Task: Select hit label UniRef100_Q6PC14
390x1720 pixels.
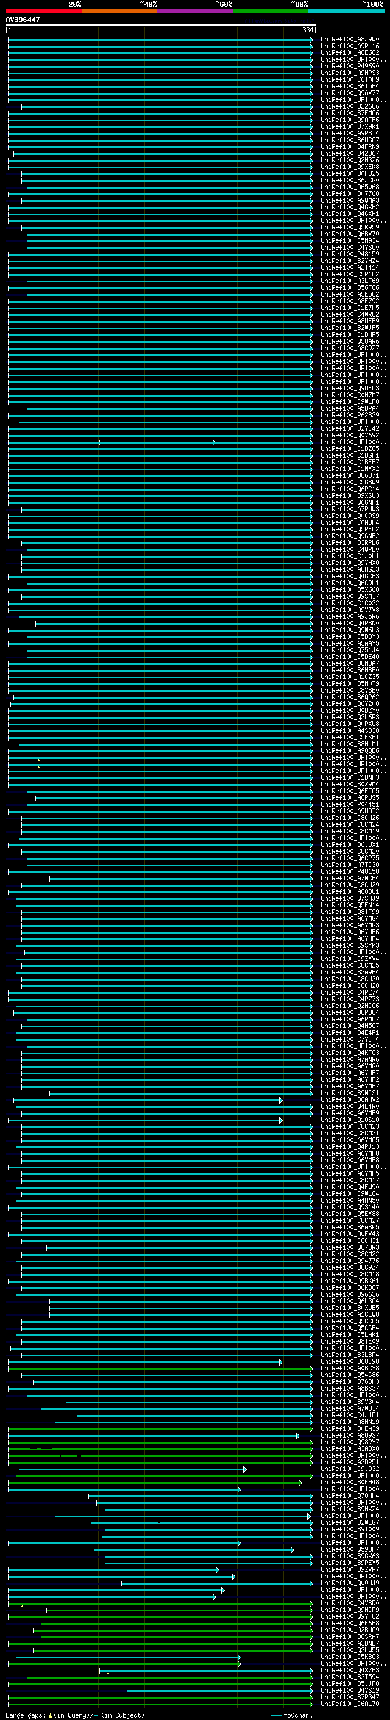Action: tap(350, 489)
